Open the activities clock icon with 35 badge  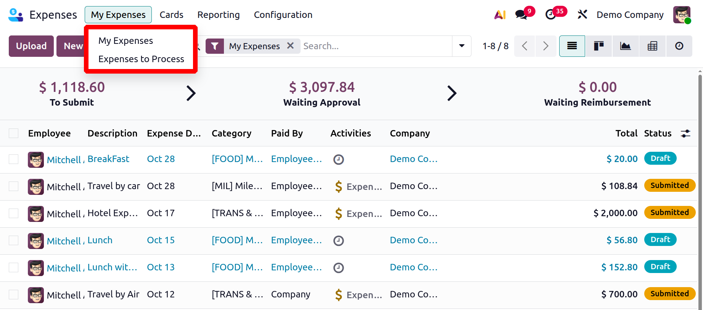pos(551,15)
